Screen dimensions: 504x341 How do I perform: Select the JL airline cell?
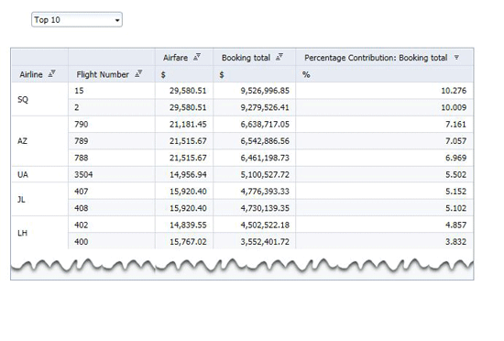[x=39, y=200]
